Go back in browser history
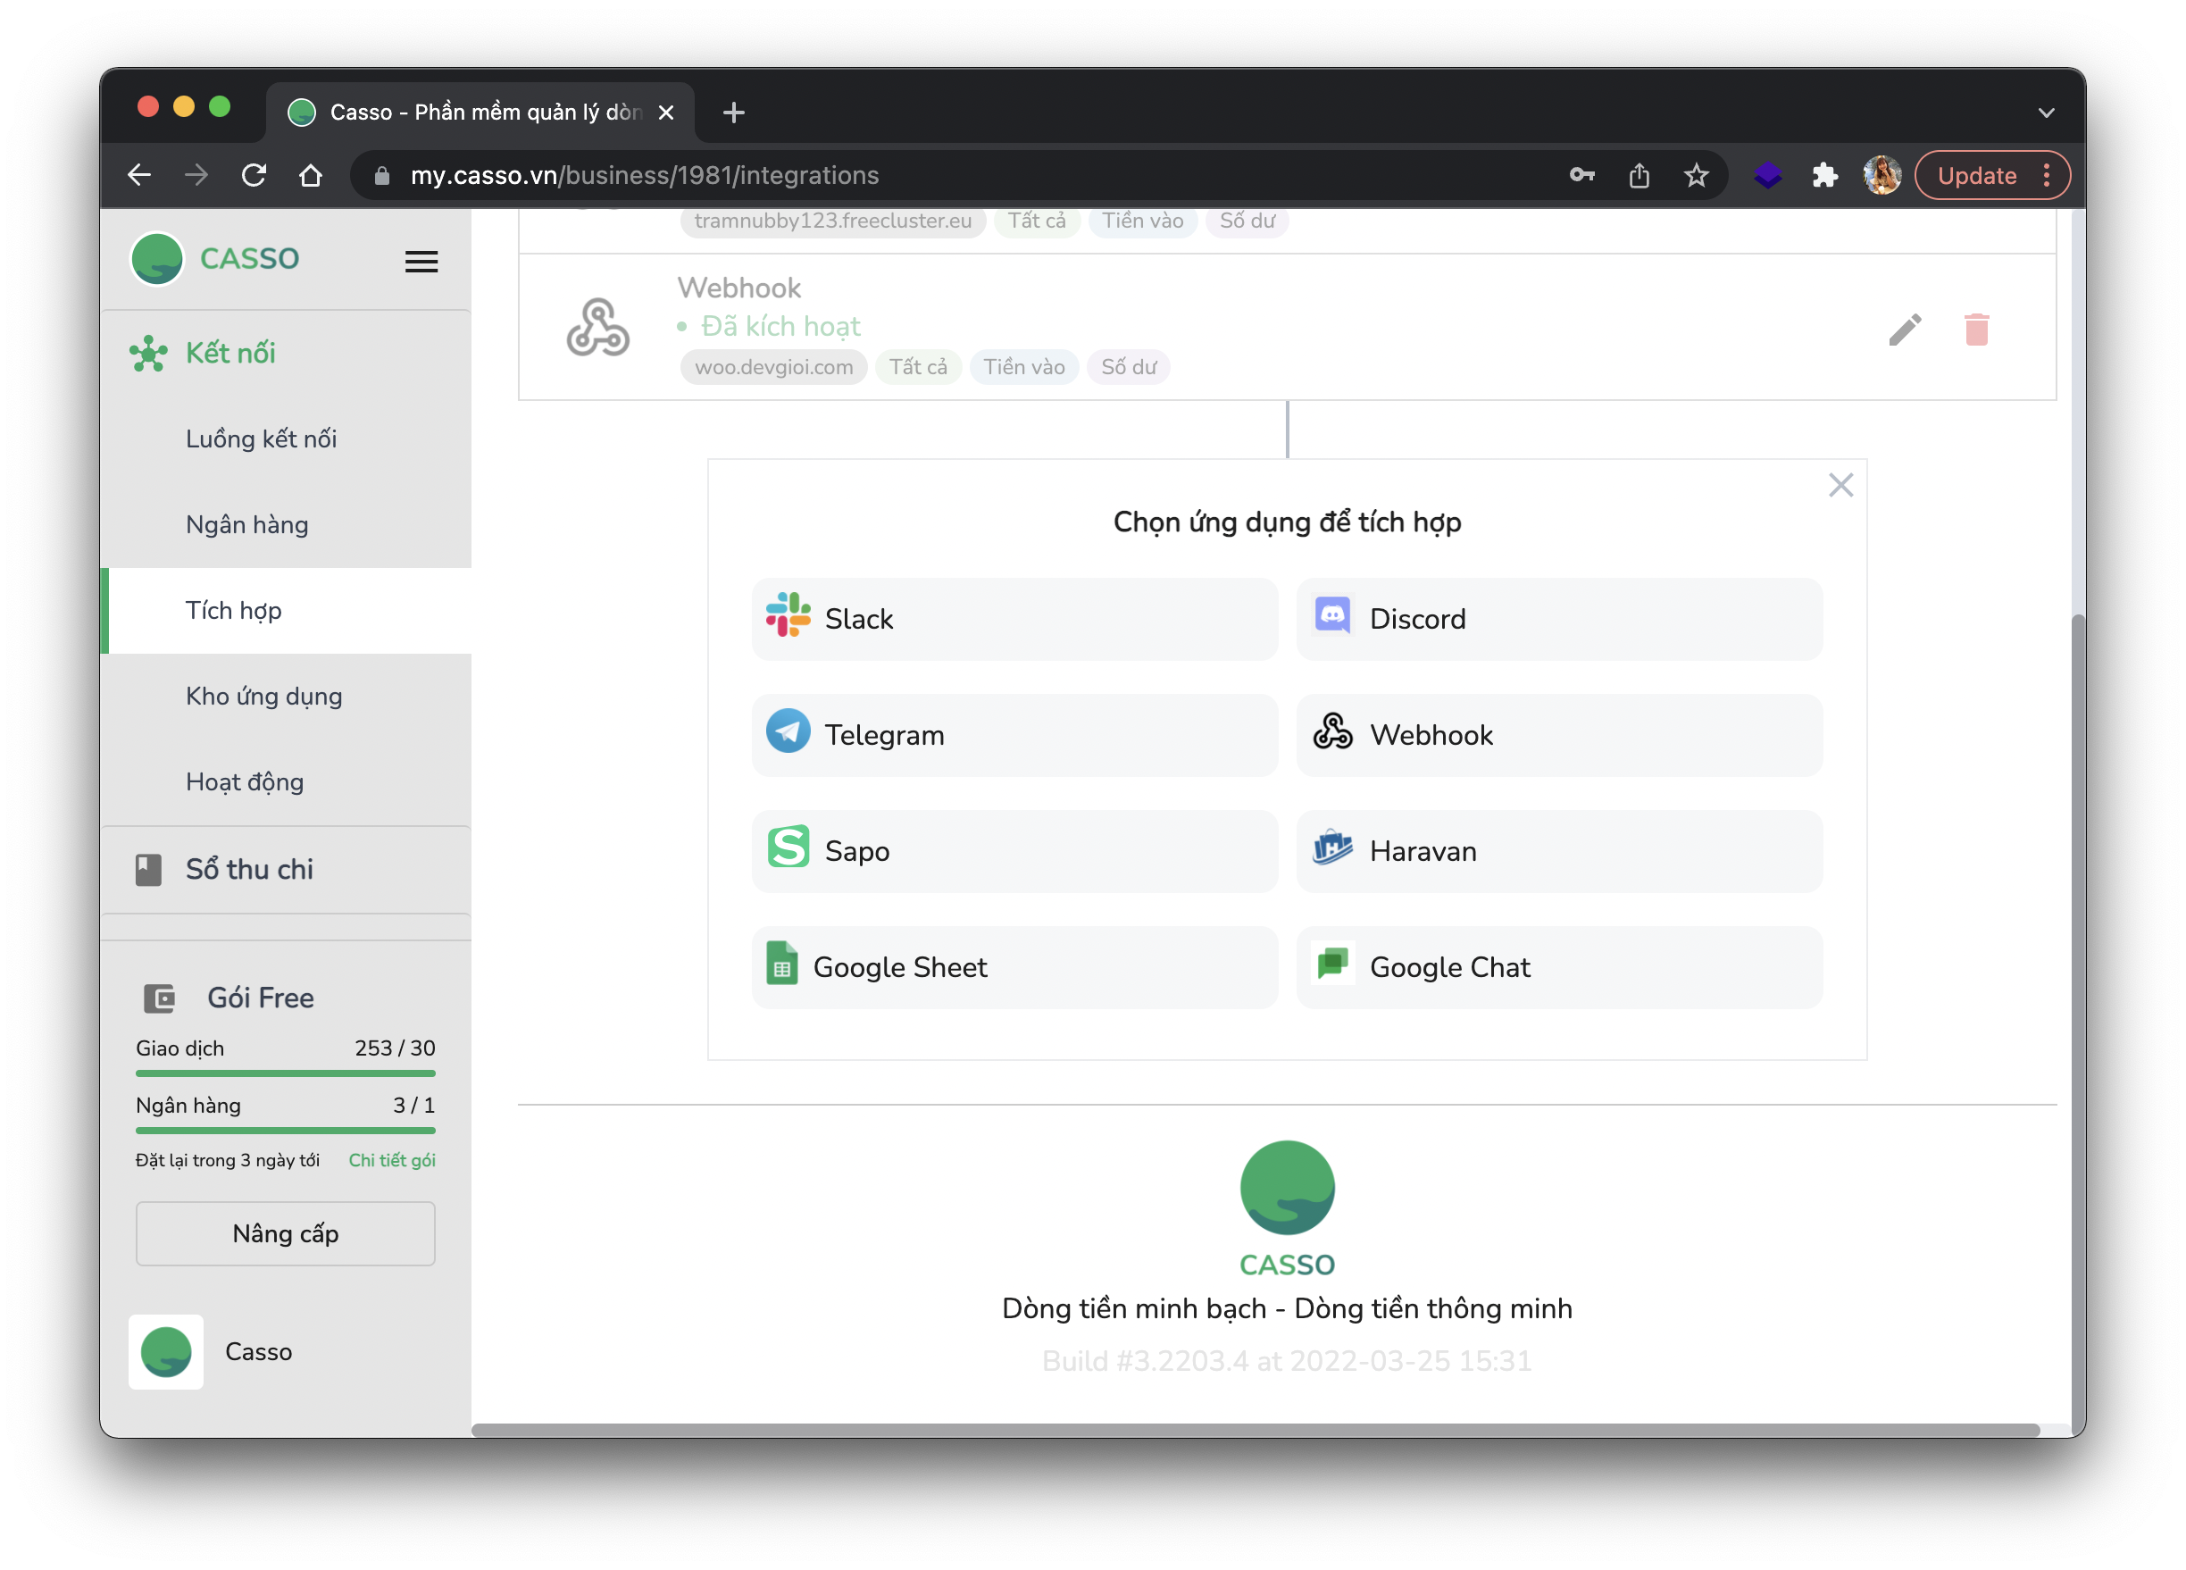 (x=140, y=175)
